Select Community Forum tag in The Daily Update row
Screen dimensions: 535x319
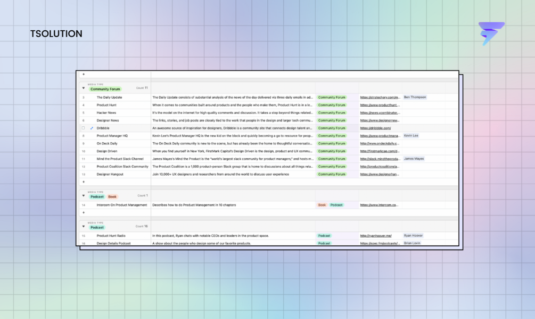332,97
